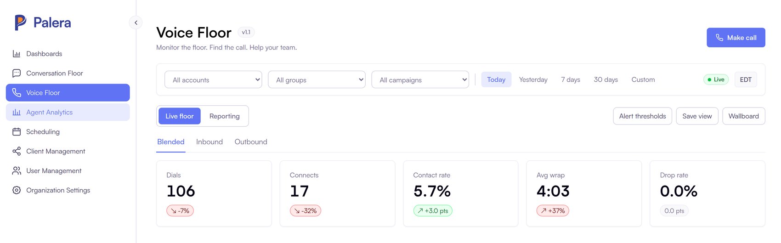Select the 30 days range

pyautogui.click(x=606, y=79)
